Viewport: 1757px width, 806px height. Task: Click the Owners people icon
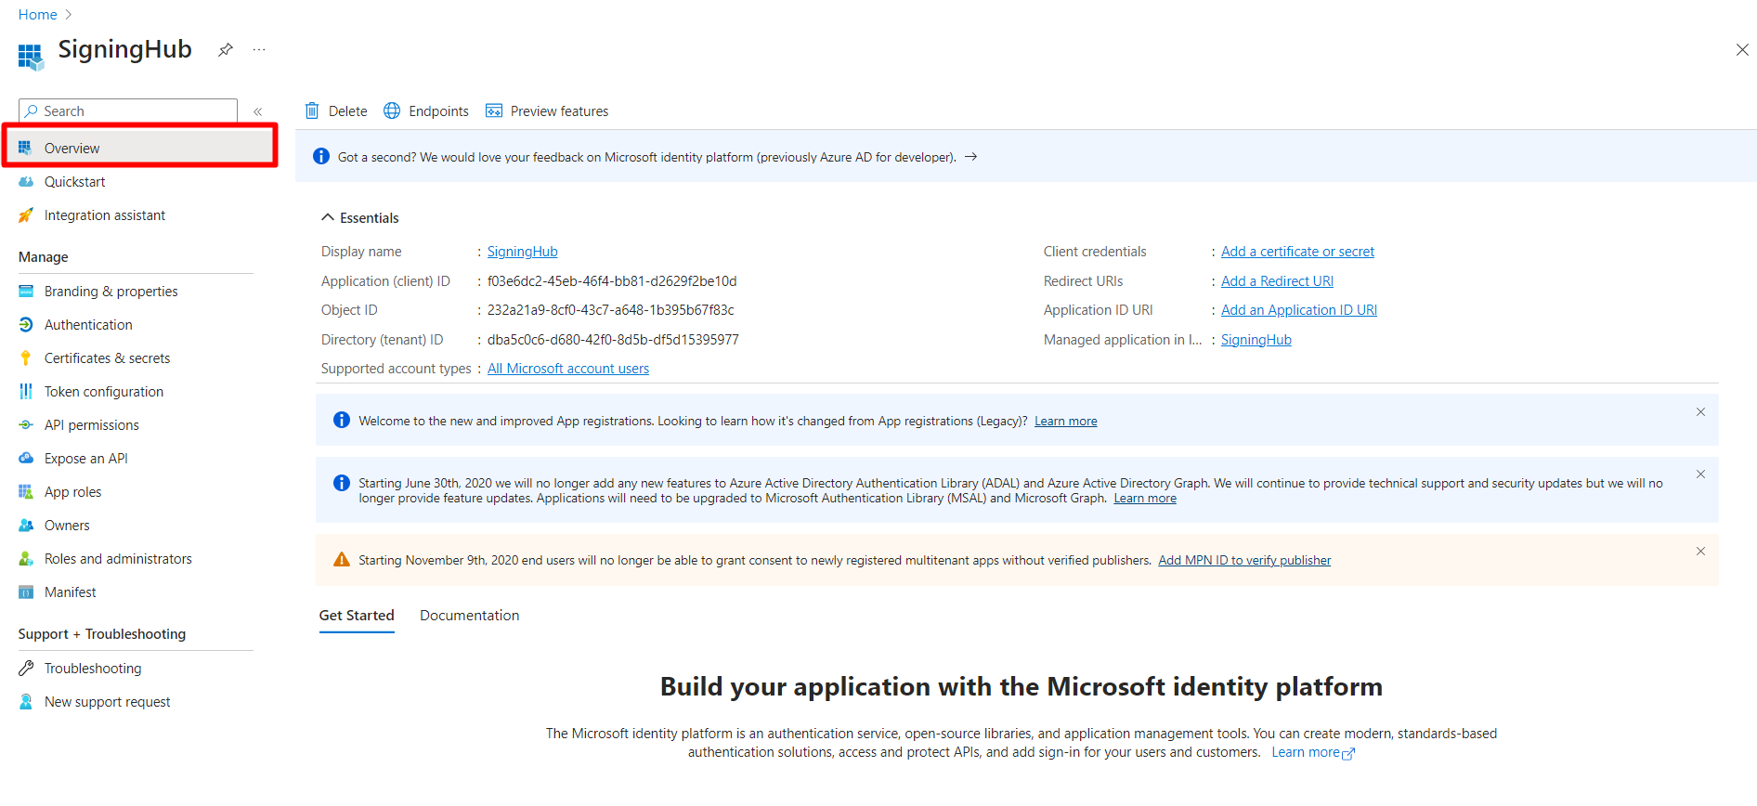coord(26,526)
